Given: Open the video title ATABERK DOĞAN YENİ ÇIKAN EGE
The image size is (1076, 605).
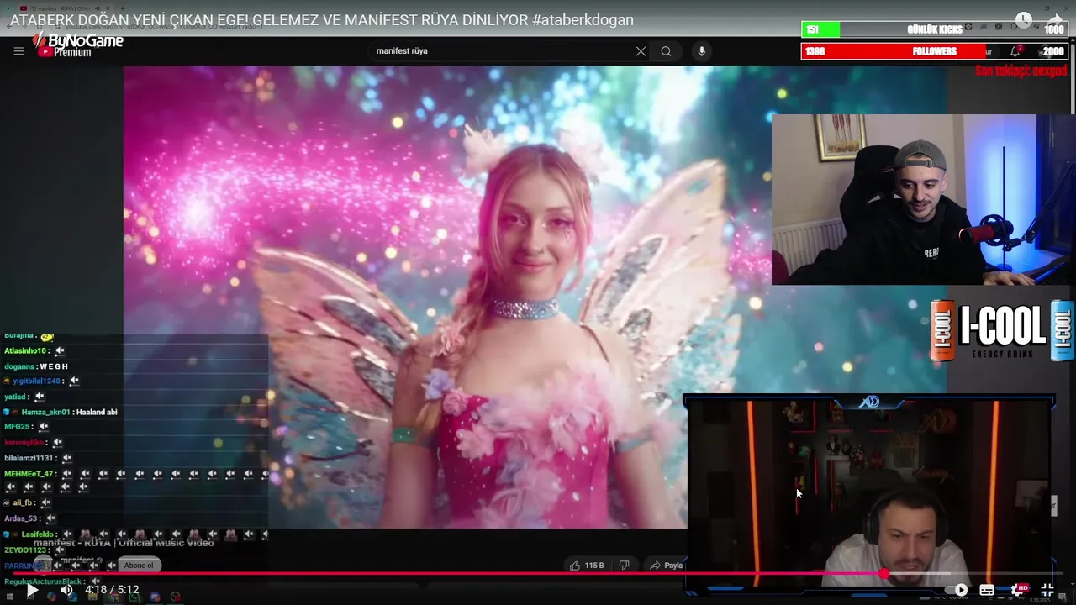Looking at the screenshot, I should pyautogui.click(x=322, y=20).
